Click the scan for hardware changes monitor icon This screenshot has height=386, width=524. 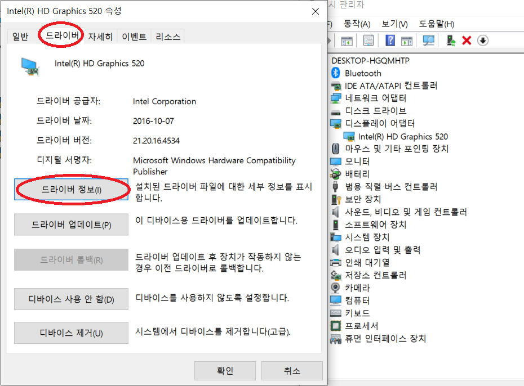428,41
